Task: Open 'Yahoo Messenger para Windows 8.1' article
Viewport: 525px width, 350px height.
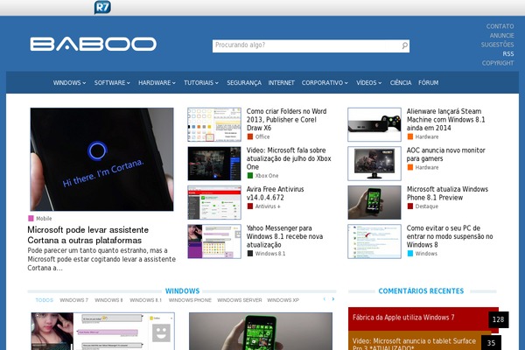Action: [x=284, y=236]
